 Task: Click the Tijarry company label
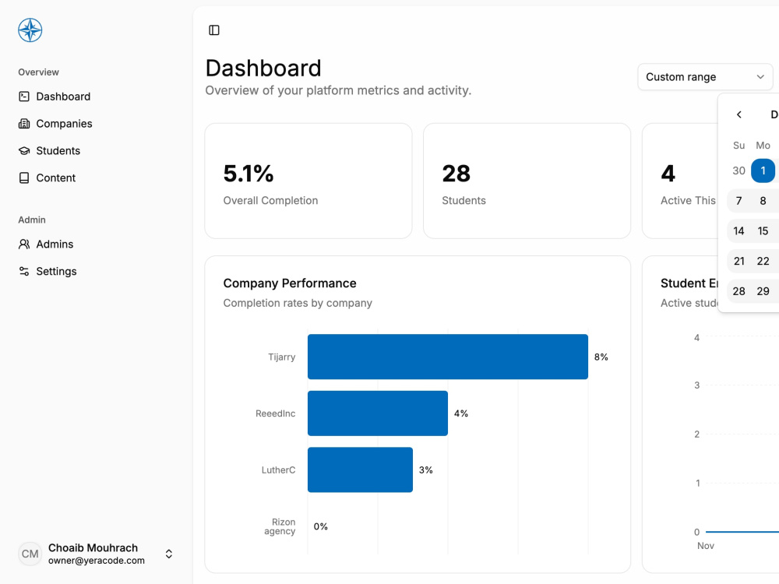282,357
